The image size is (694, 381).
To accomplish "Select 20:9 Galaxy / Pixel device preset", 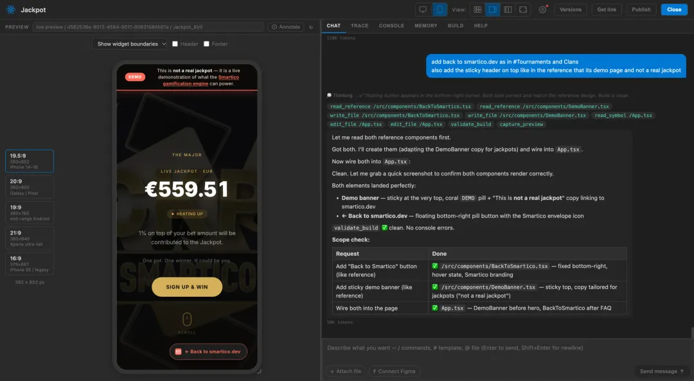I will (x=30, y=187).
